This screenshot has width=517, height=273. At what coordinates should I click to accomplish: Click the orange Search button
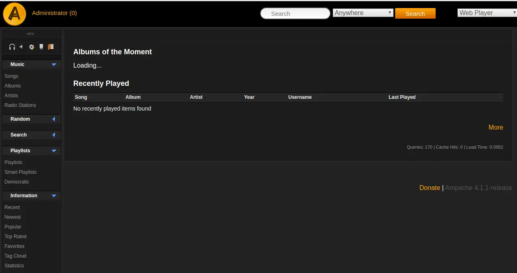pyautogui.click(x=415, y=13)
